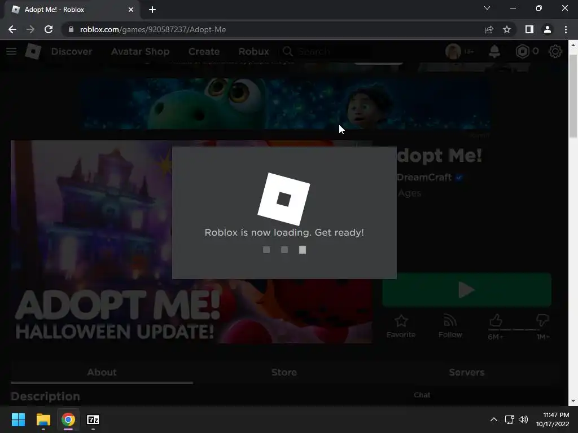The width and height of the screenshot is (578, 433).
Task: Switch to the Servers tab
Action: (467, 372)
